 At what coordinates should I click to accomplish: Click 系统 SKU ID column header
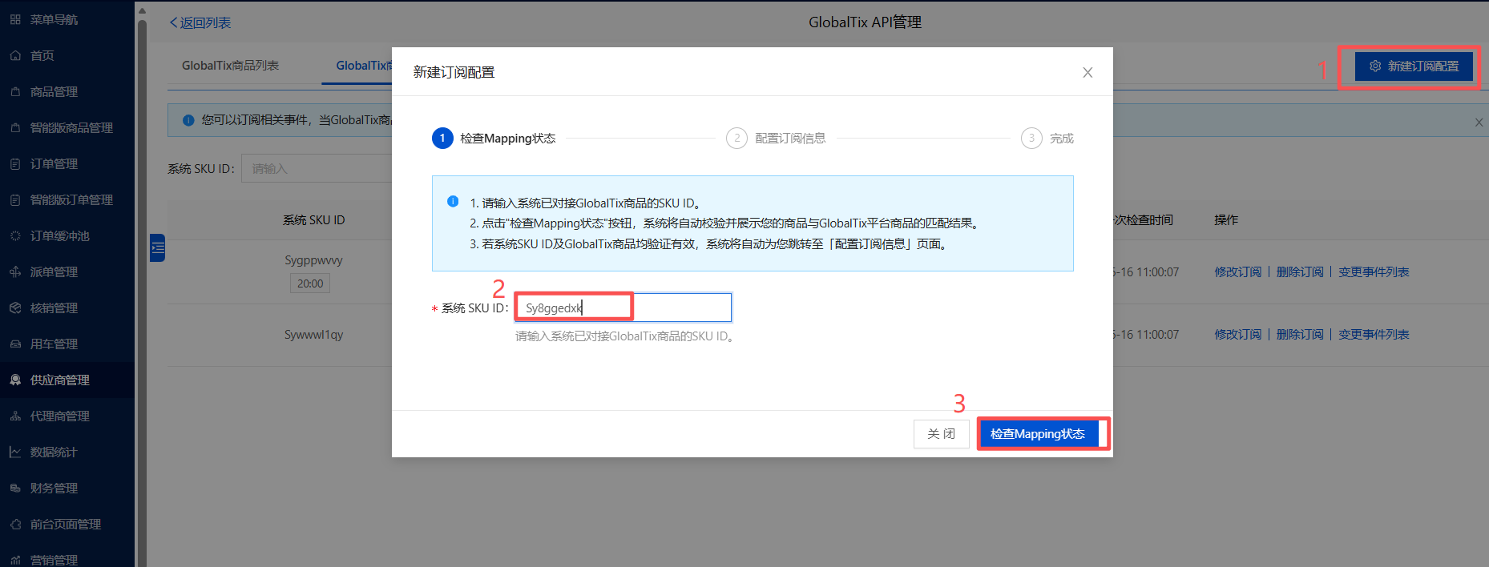pyautogui.click(x=313, y=219)
